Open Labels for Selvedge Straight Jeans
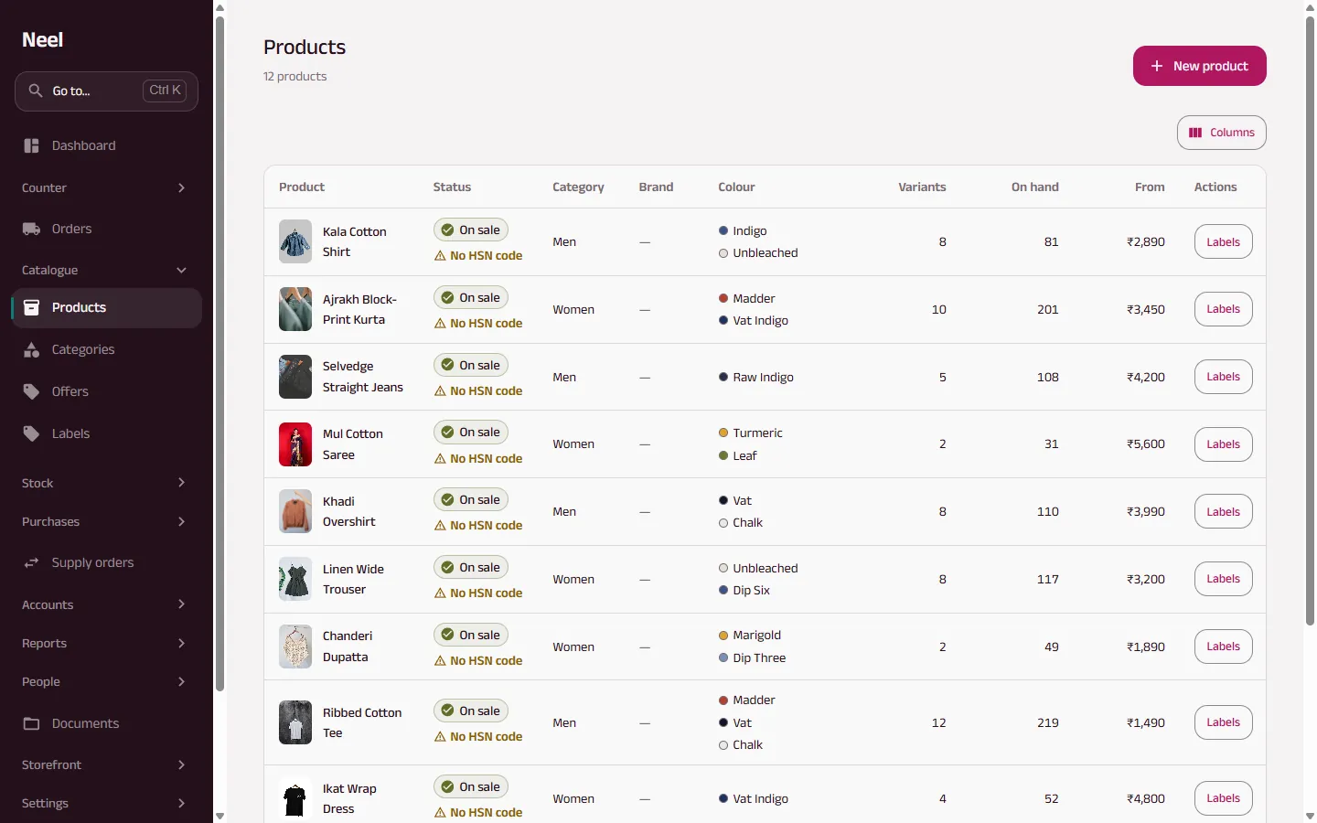The height and width of the screenshot is (823, 1317). click(1223, 377)
